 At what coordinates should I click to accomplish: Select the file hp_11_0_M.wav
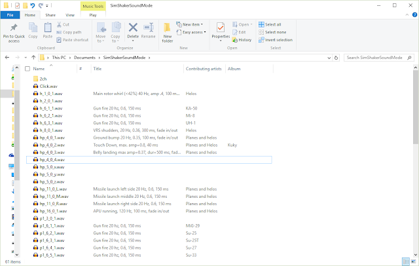(51, 197)
